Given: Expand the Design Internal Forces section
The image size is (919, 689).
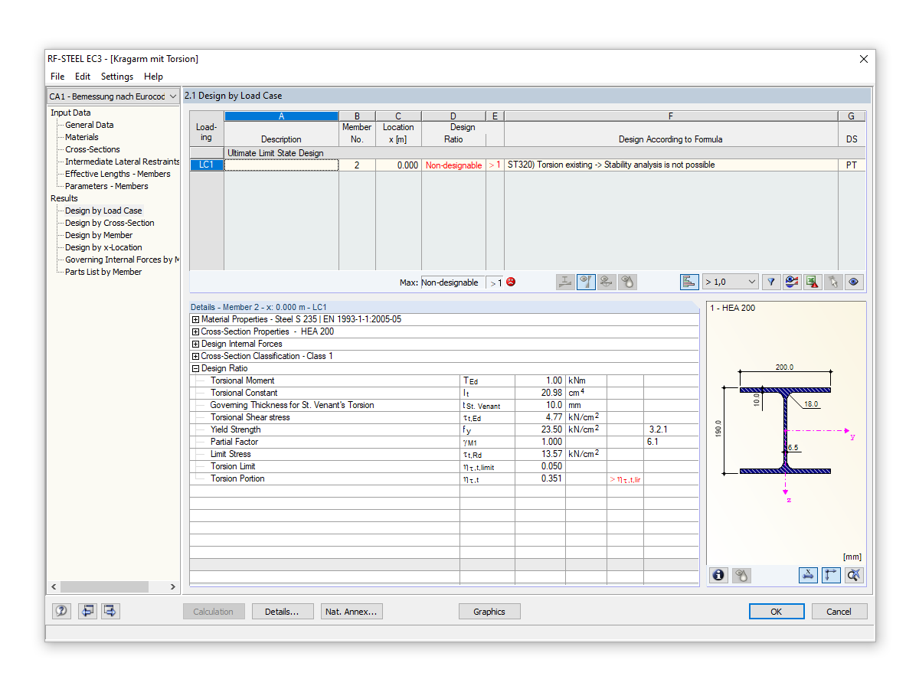Looking at the screenshot, I should click(x=196, y=344).
